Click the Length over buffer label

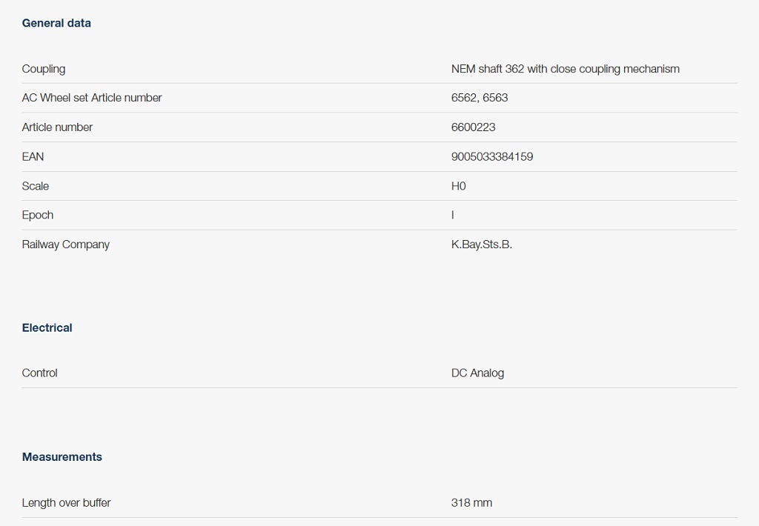(66, 503)
